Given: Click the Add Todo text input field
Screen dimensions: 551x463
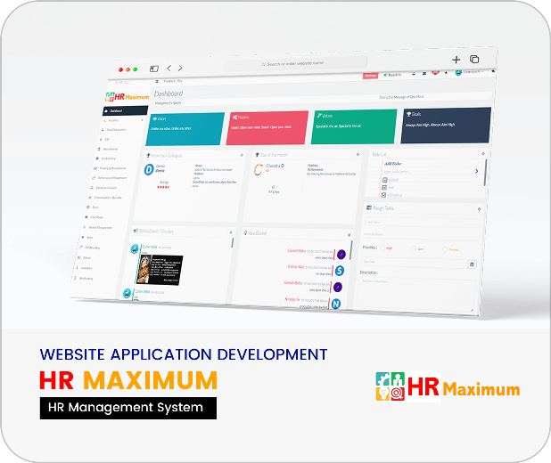Looking at the screenshot, I should pos(427,171).
